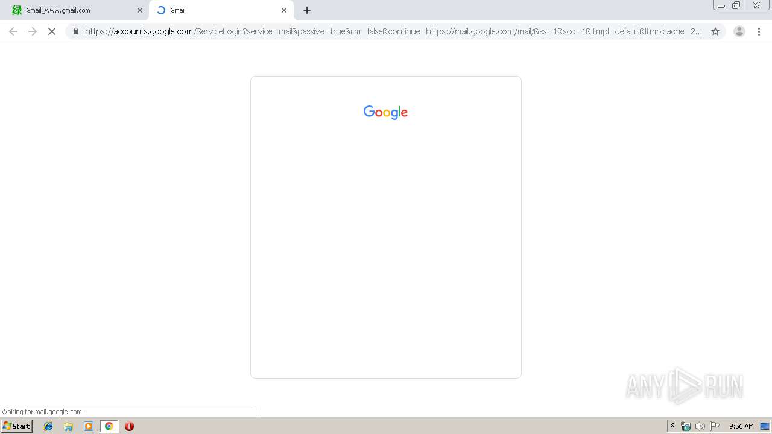Image resolution: width=772 pixels, height=434 pixels.
Task: Open network status tray icon
Action: pyautogui.click(x=686, y=426)
